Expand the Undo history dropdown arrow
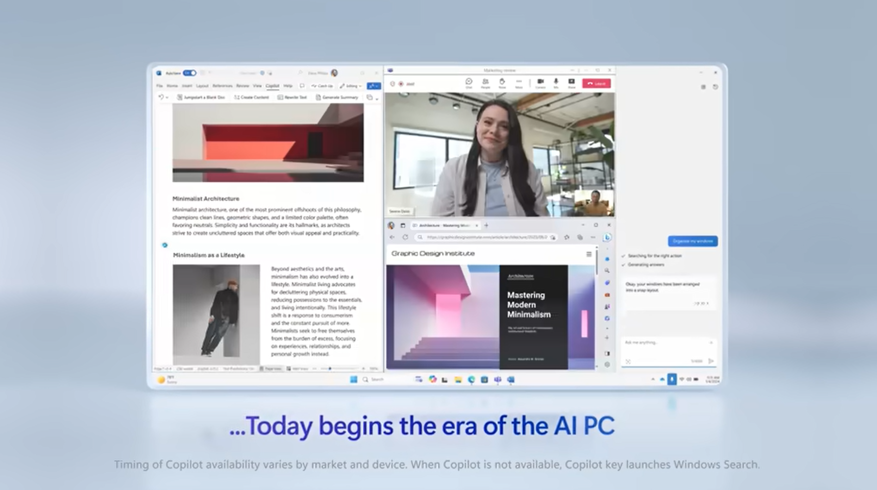 click(x=167, y=98)
